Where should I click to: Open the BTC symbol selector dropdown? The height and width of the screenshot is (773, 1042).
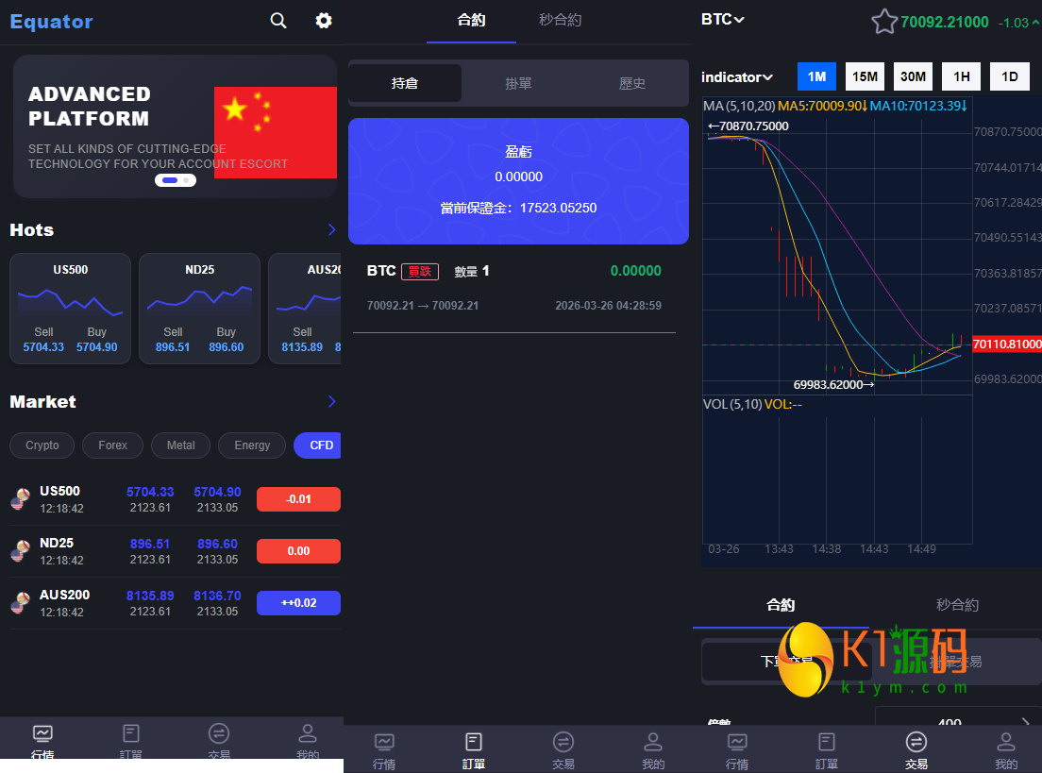click(x=721, y=19)
